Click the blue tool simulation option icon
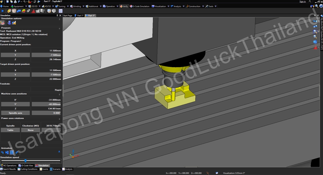This screenshot has width=323, height=175. tap(9, 23)
